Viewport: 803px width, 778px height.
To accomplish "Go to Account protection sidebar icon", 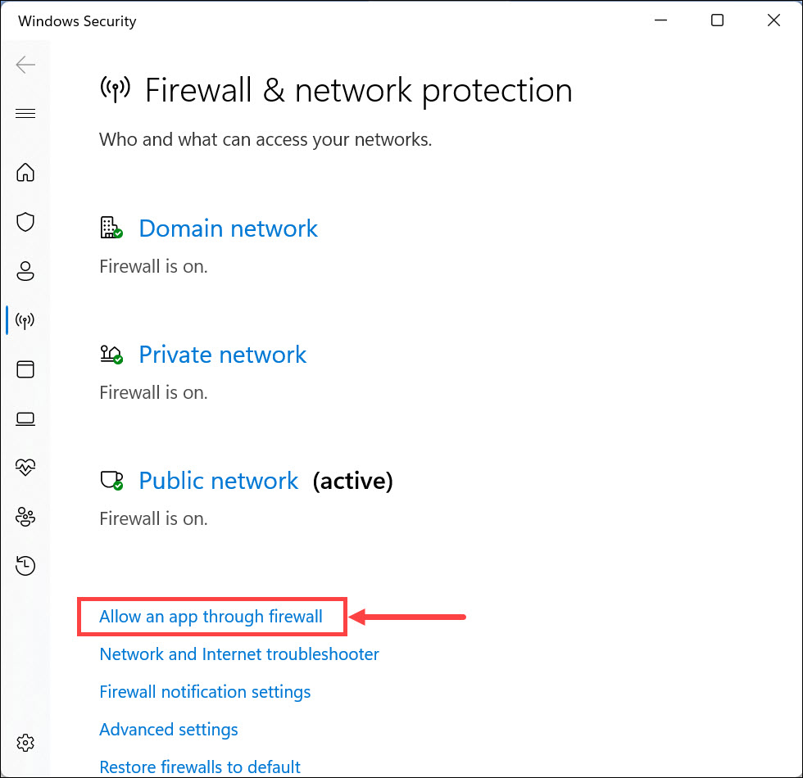I will [25, 271].
